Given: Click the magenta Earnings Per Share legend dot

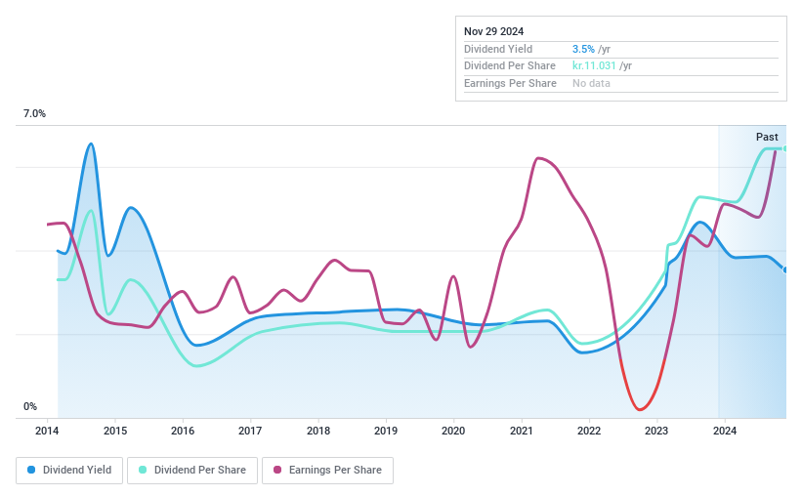Looking at the screenshot, I should (277, 470).
